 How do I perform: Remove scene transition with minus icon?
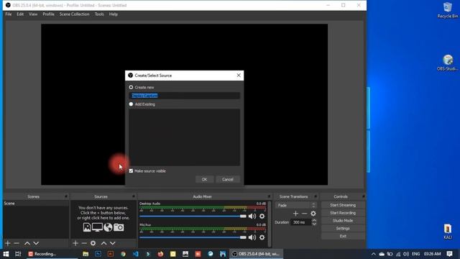point(304,214)
